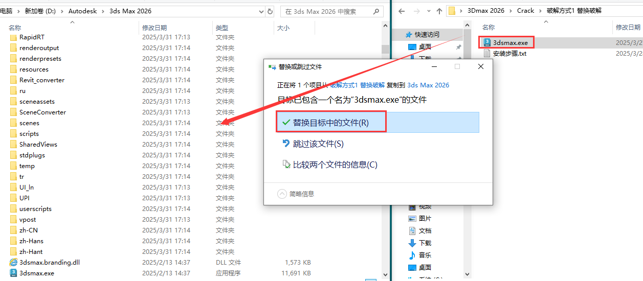Select the SceneConverter folder icon

(13, 112)
